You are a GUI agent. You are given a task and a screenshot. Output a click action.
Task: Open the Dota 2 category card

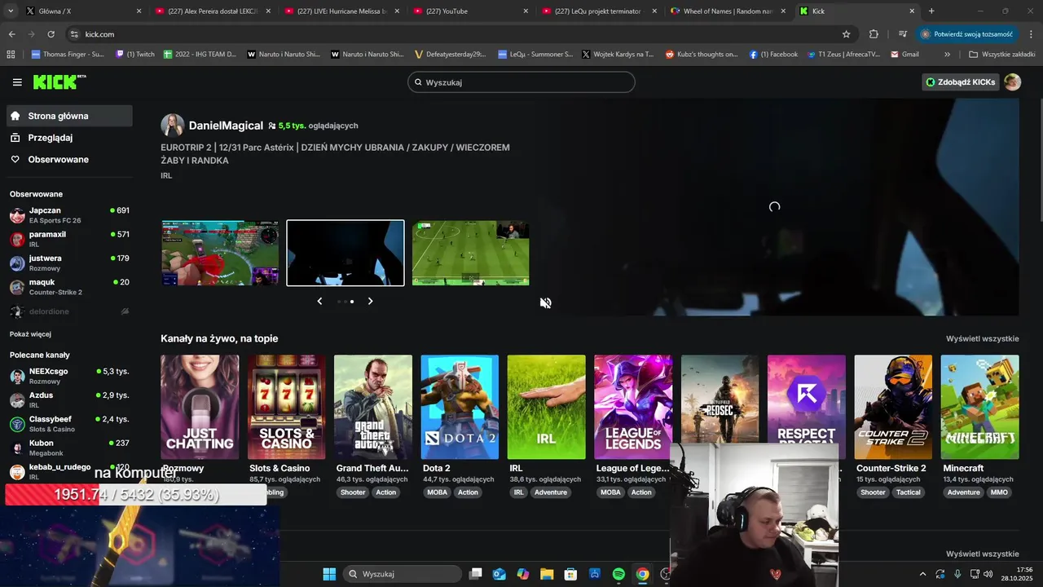point(460,407)
